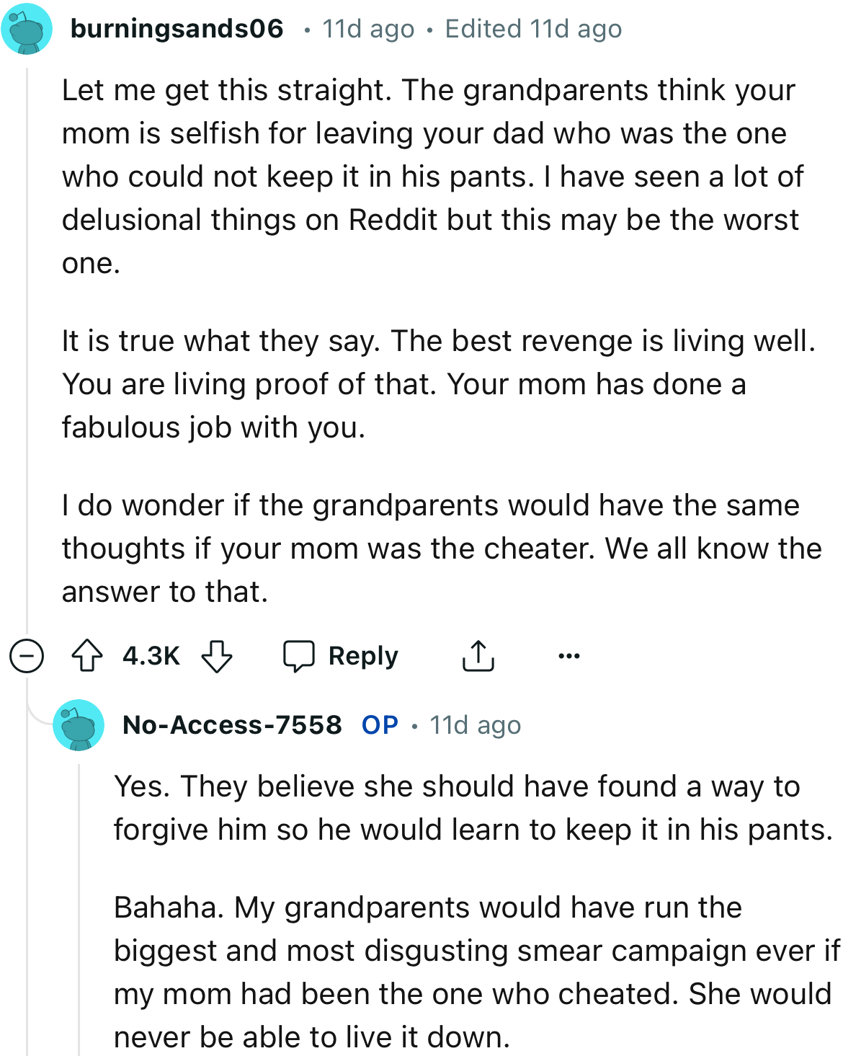843x1056 pixels.
Task: Downvote burningsands06's comment
Action: 216,656
